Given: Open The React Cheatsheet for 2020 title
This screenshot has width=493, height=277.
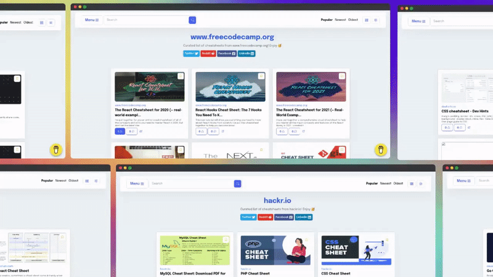Looking at the screenshot, I should click(149, 113).
